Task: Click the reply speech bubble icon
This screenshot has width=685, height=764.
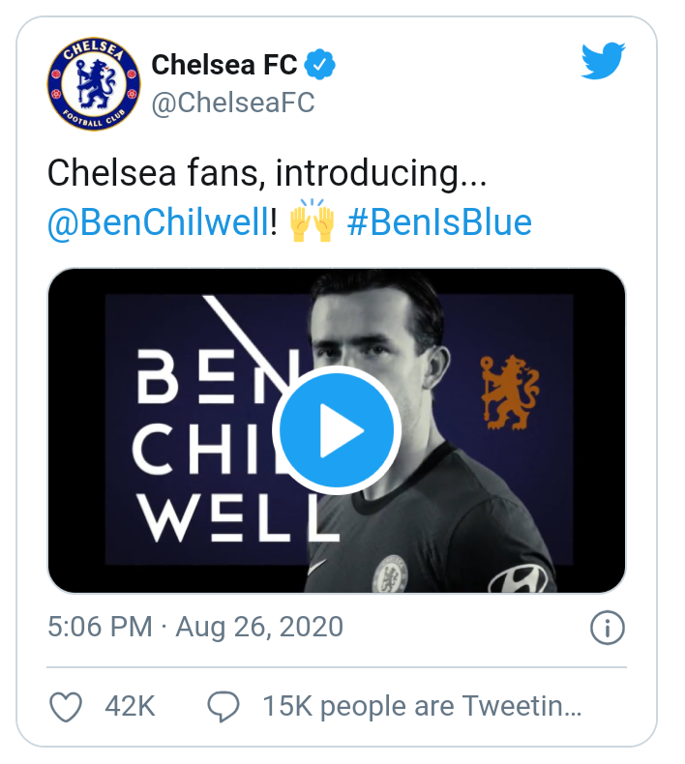Action: click(223, 707)
